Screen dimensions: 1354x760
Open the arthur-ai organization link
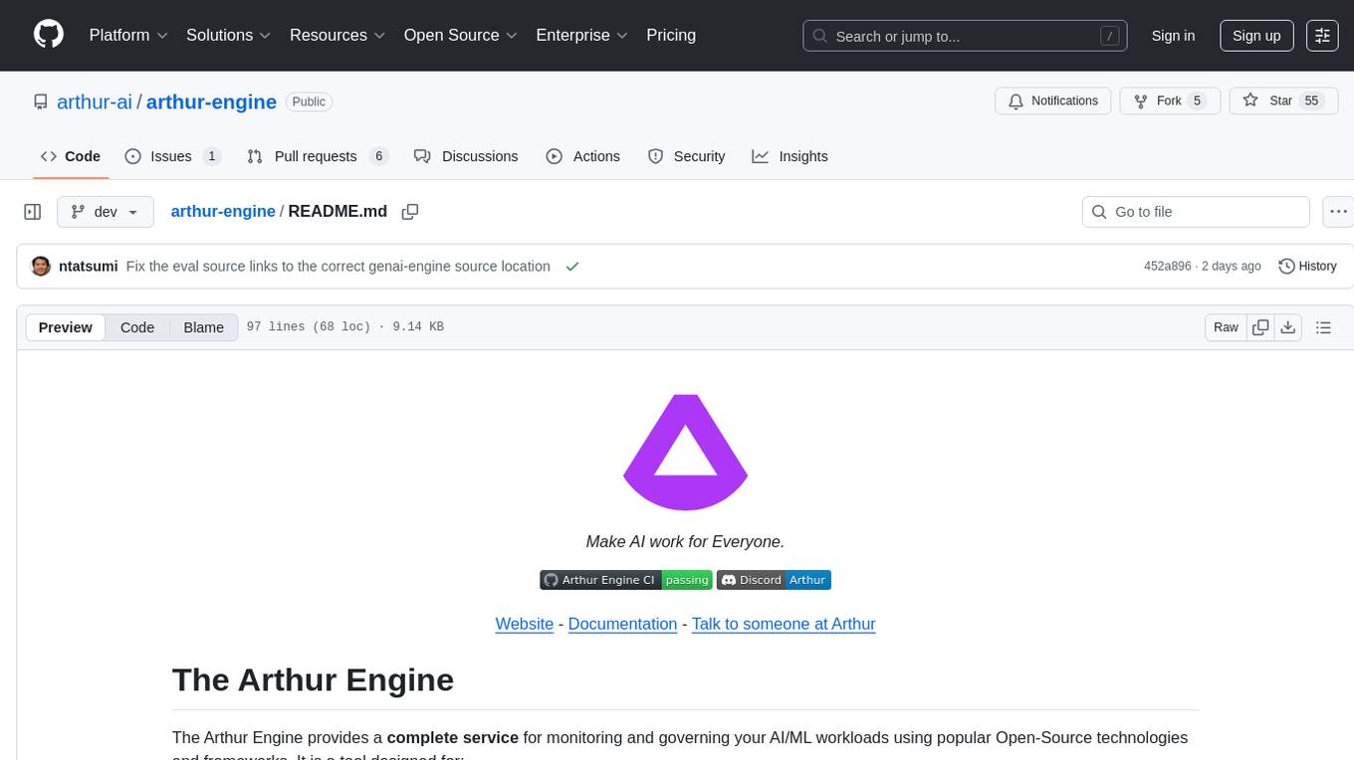click(95, 101)
